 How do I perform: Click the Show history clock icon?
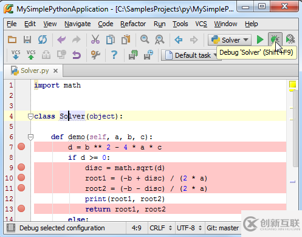point(61,55)
